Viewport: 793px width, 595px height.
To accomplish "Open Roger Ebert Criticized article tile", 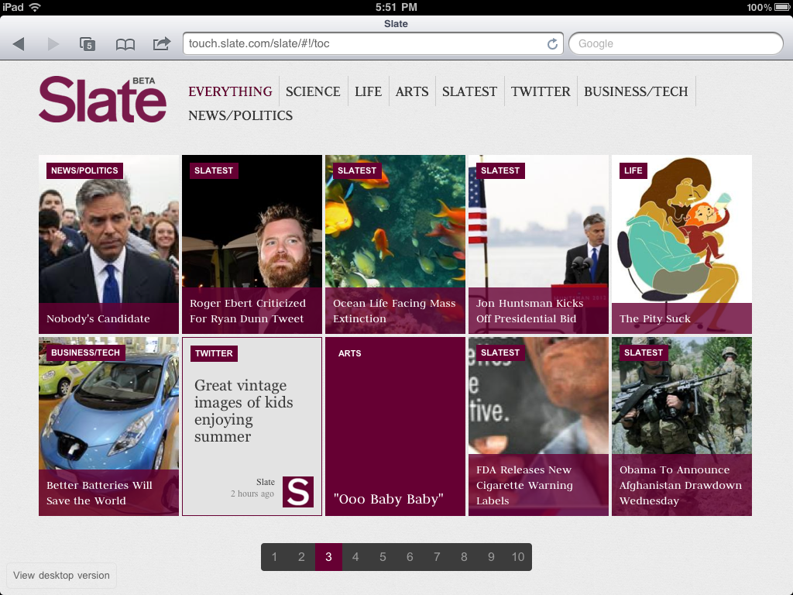I will click(252, 244).
